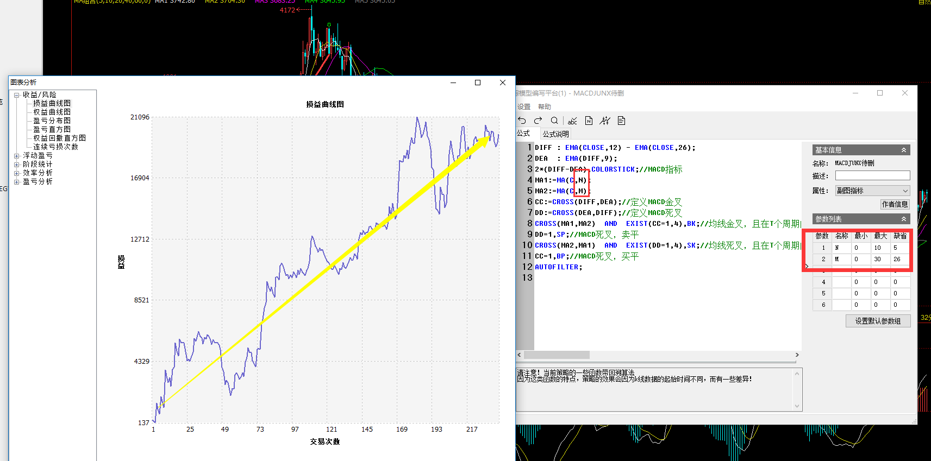This screenshot has height=461, width=931.
Task: Expand the 效率分析 tree node
Action: click(17, 173)
